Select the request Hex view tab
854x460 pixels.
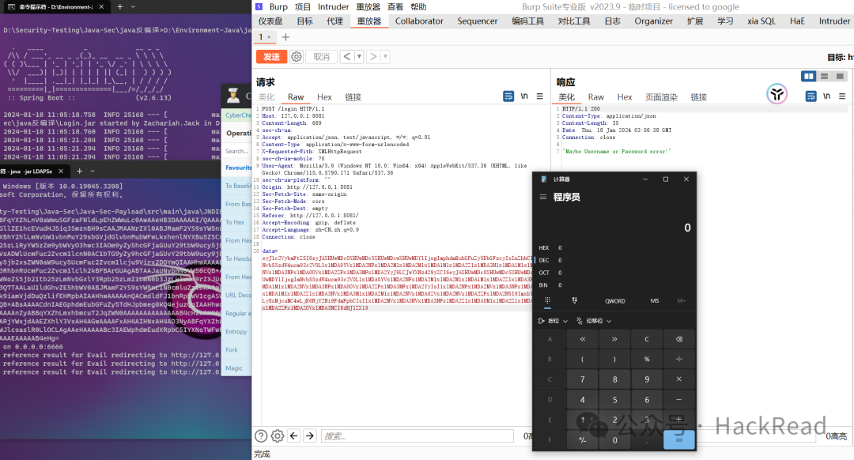pos(324,97)
